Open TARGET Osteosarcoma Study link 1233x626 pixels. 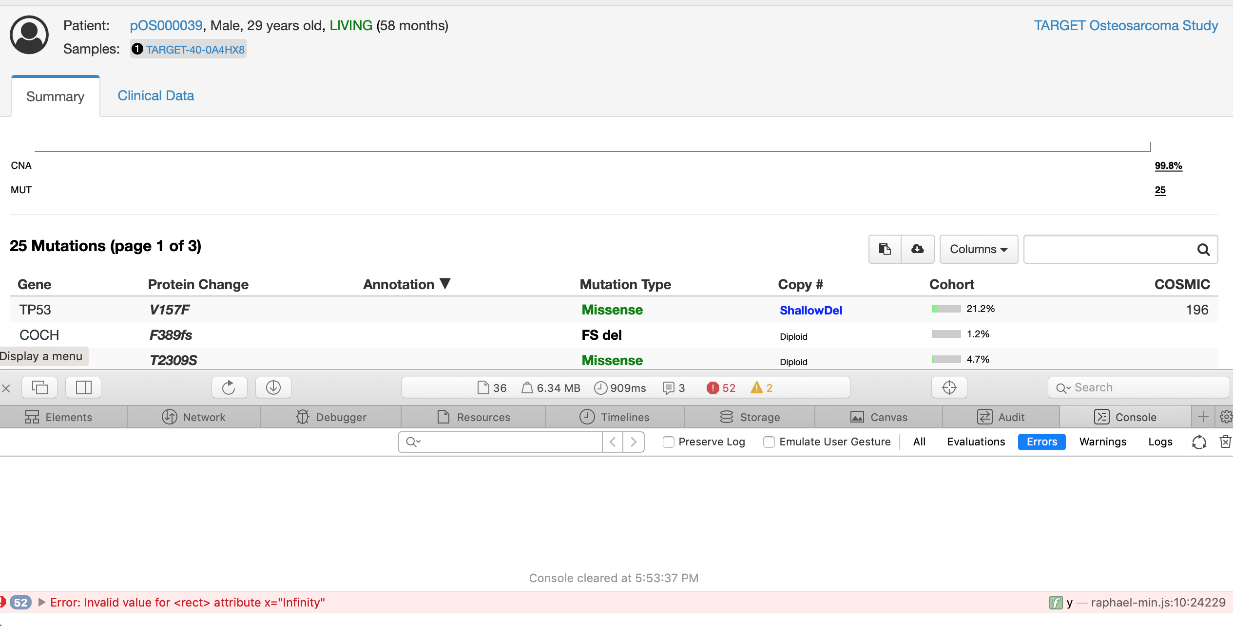1126,25
